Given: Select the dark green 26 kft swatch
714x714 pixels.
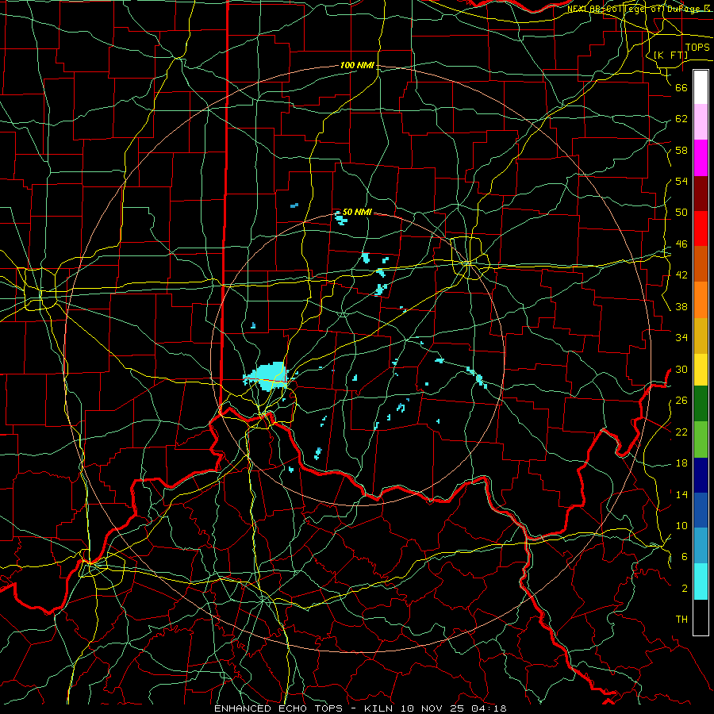Looking at the screenshot, I should (701, 404).
